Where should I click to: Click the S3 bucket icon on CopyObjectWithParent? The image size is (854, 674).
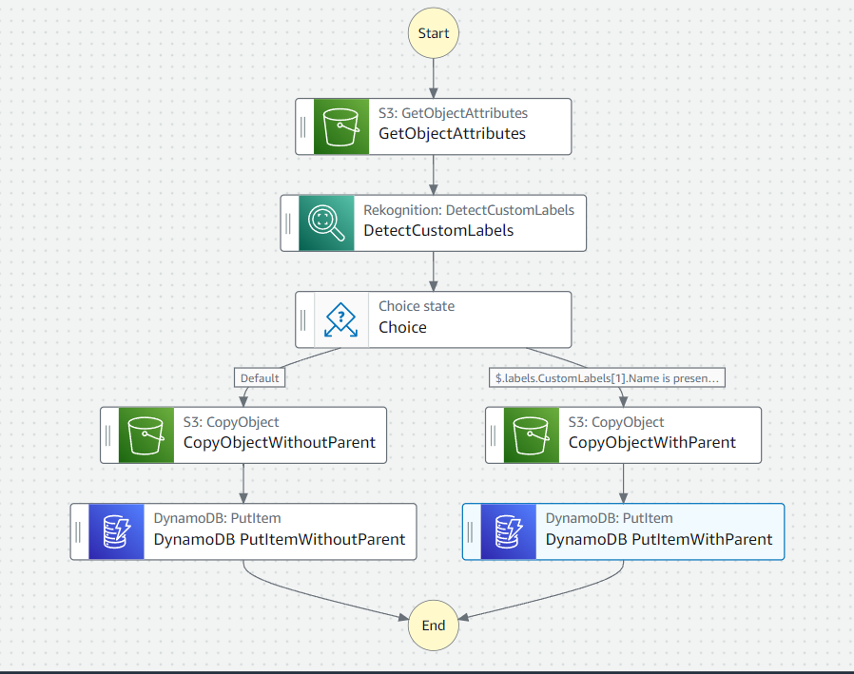(x=531, y=435)
